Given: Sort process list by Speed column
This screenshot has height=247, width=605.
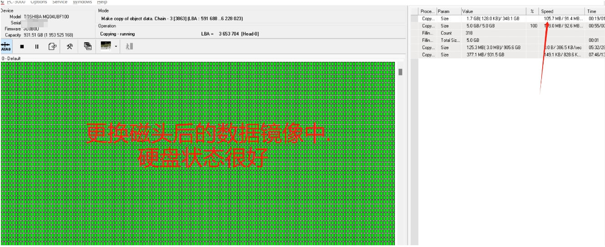Looking at the screenshot, I should point(561,11).
